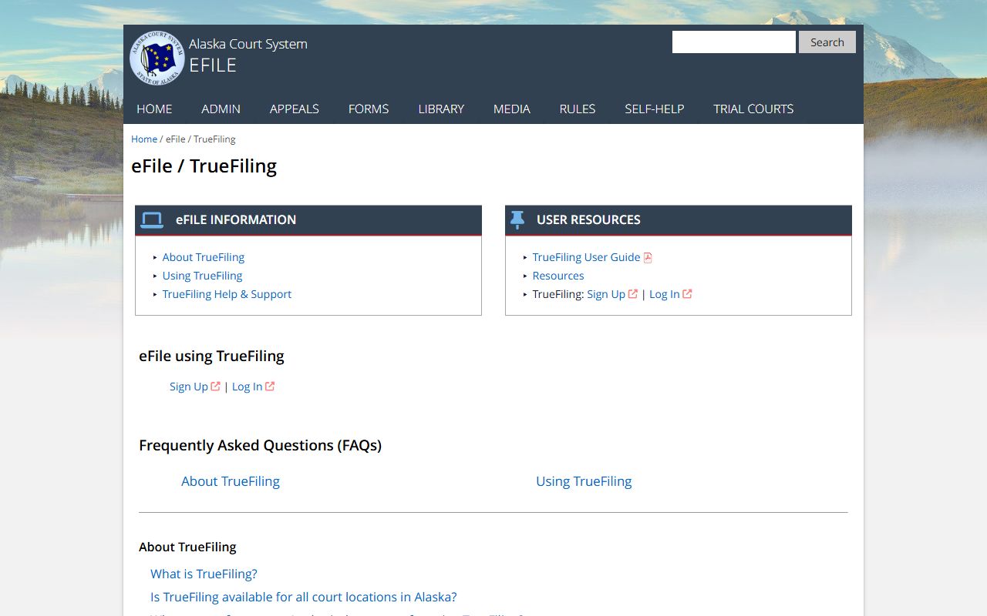Open Using TrueFiling link in eFILE INFORMATION box
This screenshot has height=616, width=987.
[x=202, y=276]
